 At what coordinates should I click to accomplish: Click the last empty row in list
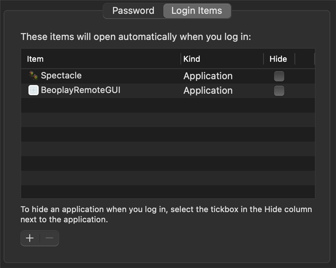[x=168, y=192]
